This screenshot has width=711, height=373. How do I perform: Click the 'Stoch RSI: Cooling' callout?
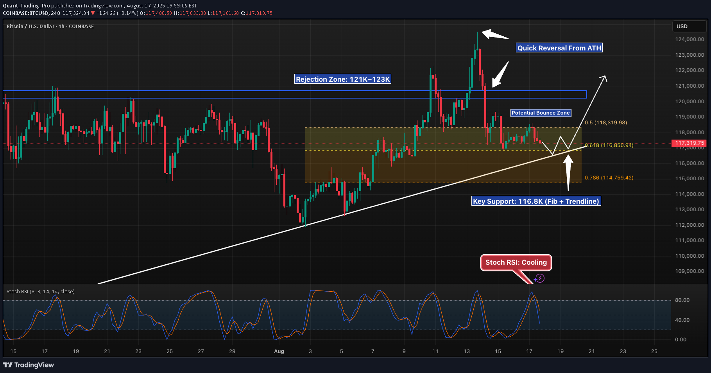pyautogui.click(x=516, y=262)
